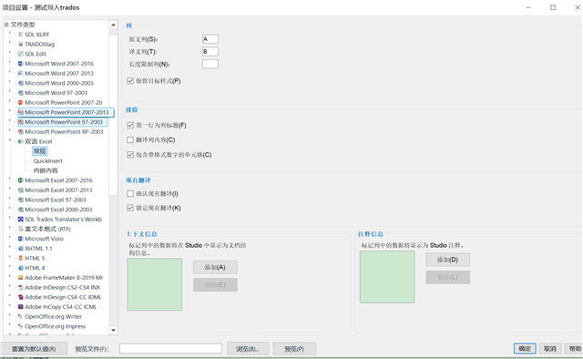Click the Microsoft Visio icon
The width and height of the screenshot is (583, 359).
coord(21,239)
